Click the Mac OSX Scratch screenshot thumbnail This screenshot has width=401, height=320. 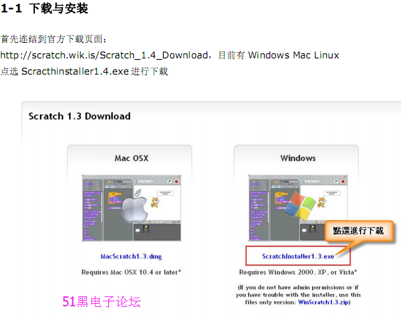point(131,208)
